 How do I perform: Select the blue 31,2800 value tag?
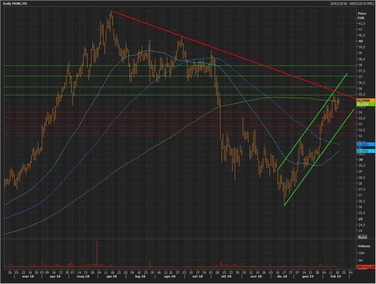[x=365, y=144]
